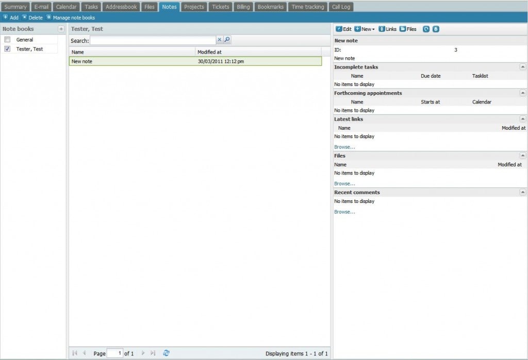Viewport: 528px width, 360px height.
Task: Open the Time tracking tab
Action: [307, 7]
